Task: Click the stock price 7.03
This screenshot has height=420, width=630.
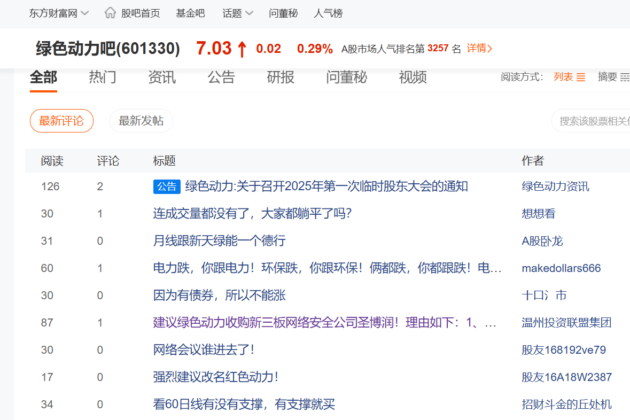Action: pos(214,48)
